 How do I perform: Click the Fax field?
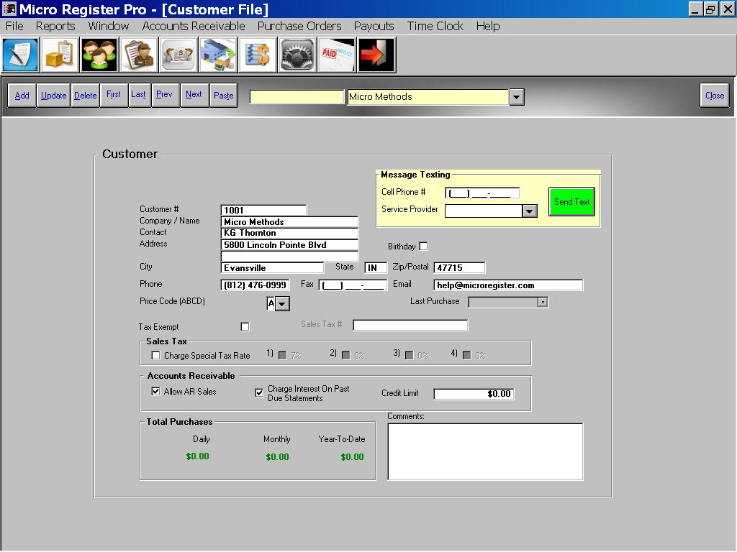click(353, 285)
